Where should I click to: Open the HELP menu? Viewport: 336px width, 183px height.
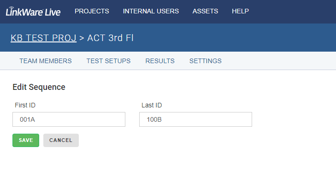[240, 11]
